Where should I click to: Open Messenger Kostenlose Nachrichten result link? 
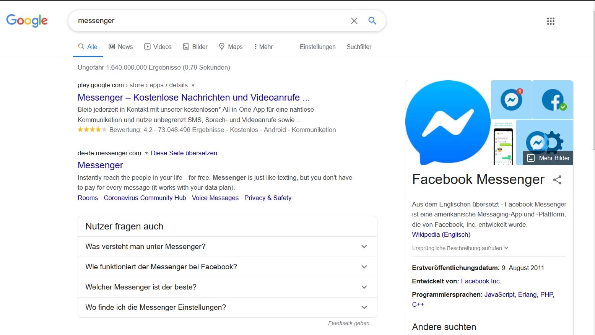[193, 98]
